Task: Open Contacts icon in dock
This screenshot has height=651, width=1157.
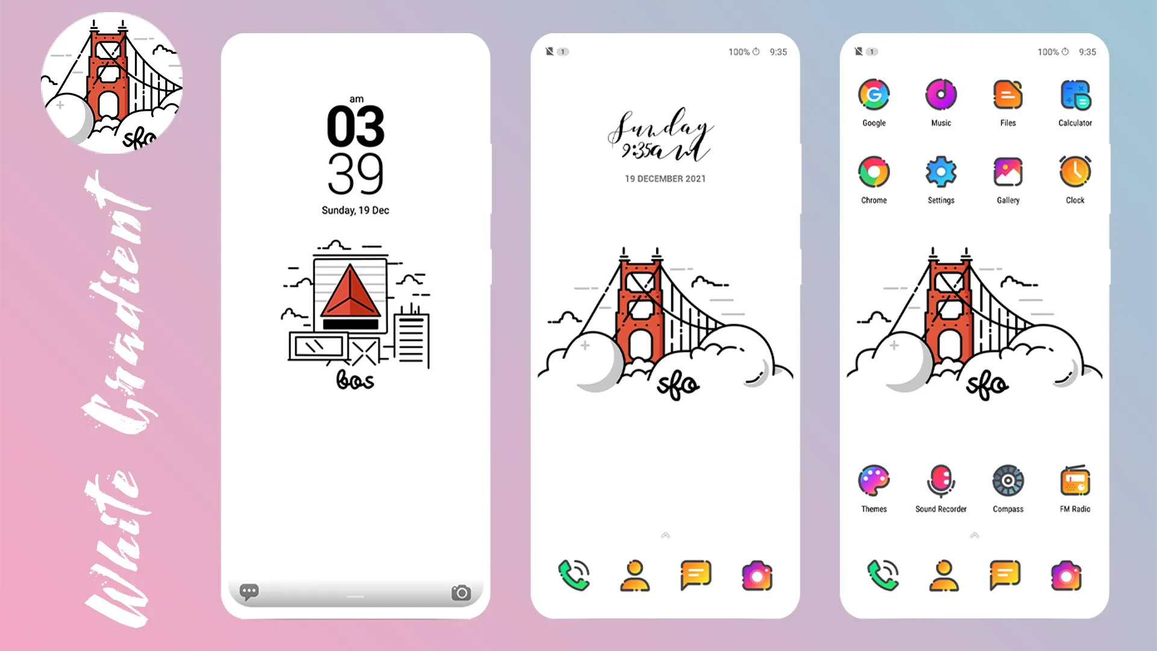Action: (x=634, y=574)
